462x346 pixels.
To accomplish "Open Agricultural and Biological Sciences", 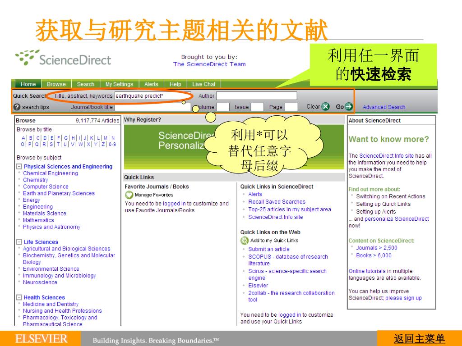I will pyautogui.click(x=67, y=249).
